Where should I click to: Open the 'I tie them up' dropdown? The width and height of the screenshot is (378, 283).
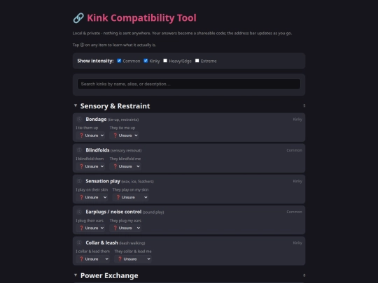(90, 136)
